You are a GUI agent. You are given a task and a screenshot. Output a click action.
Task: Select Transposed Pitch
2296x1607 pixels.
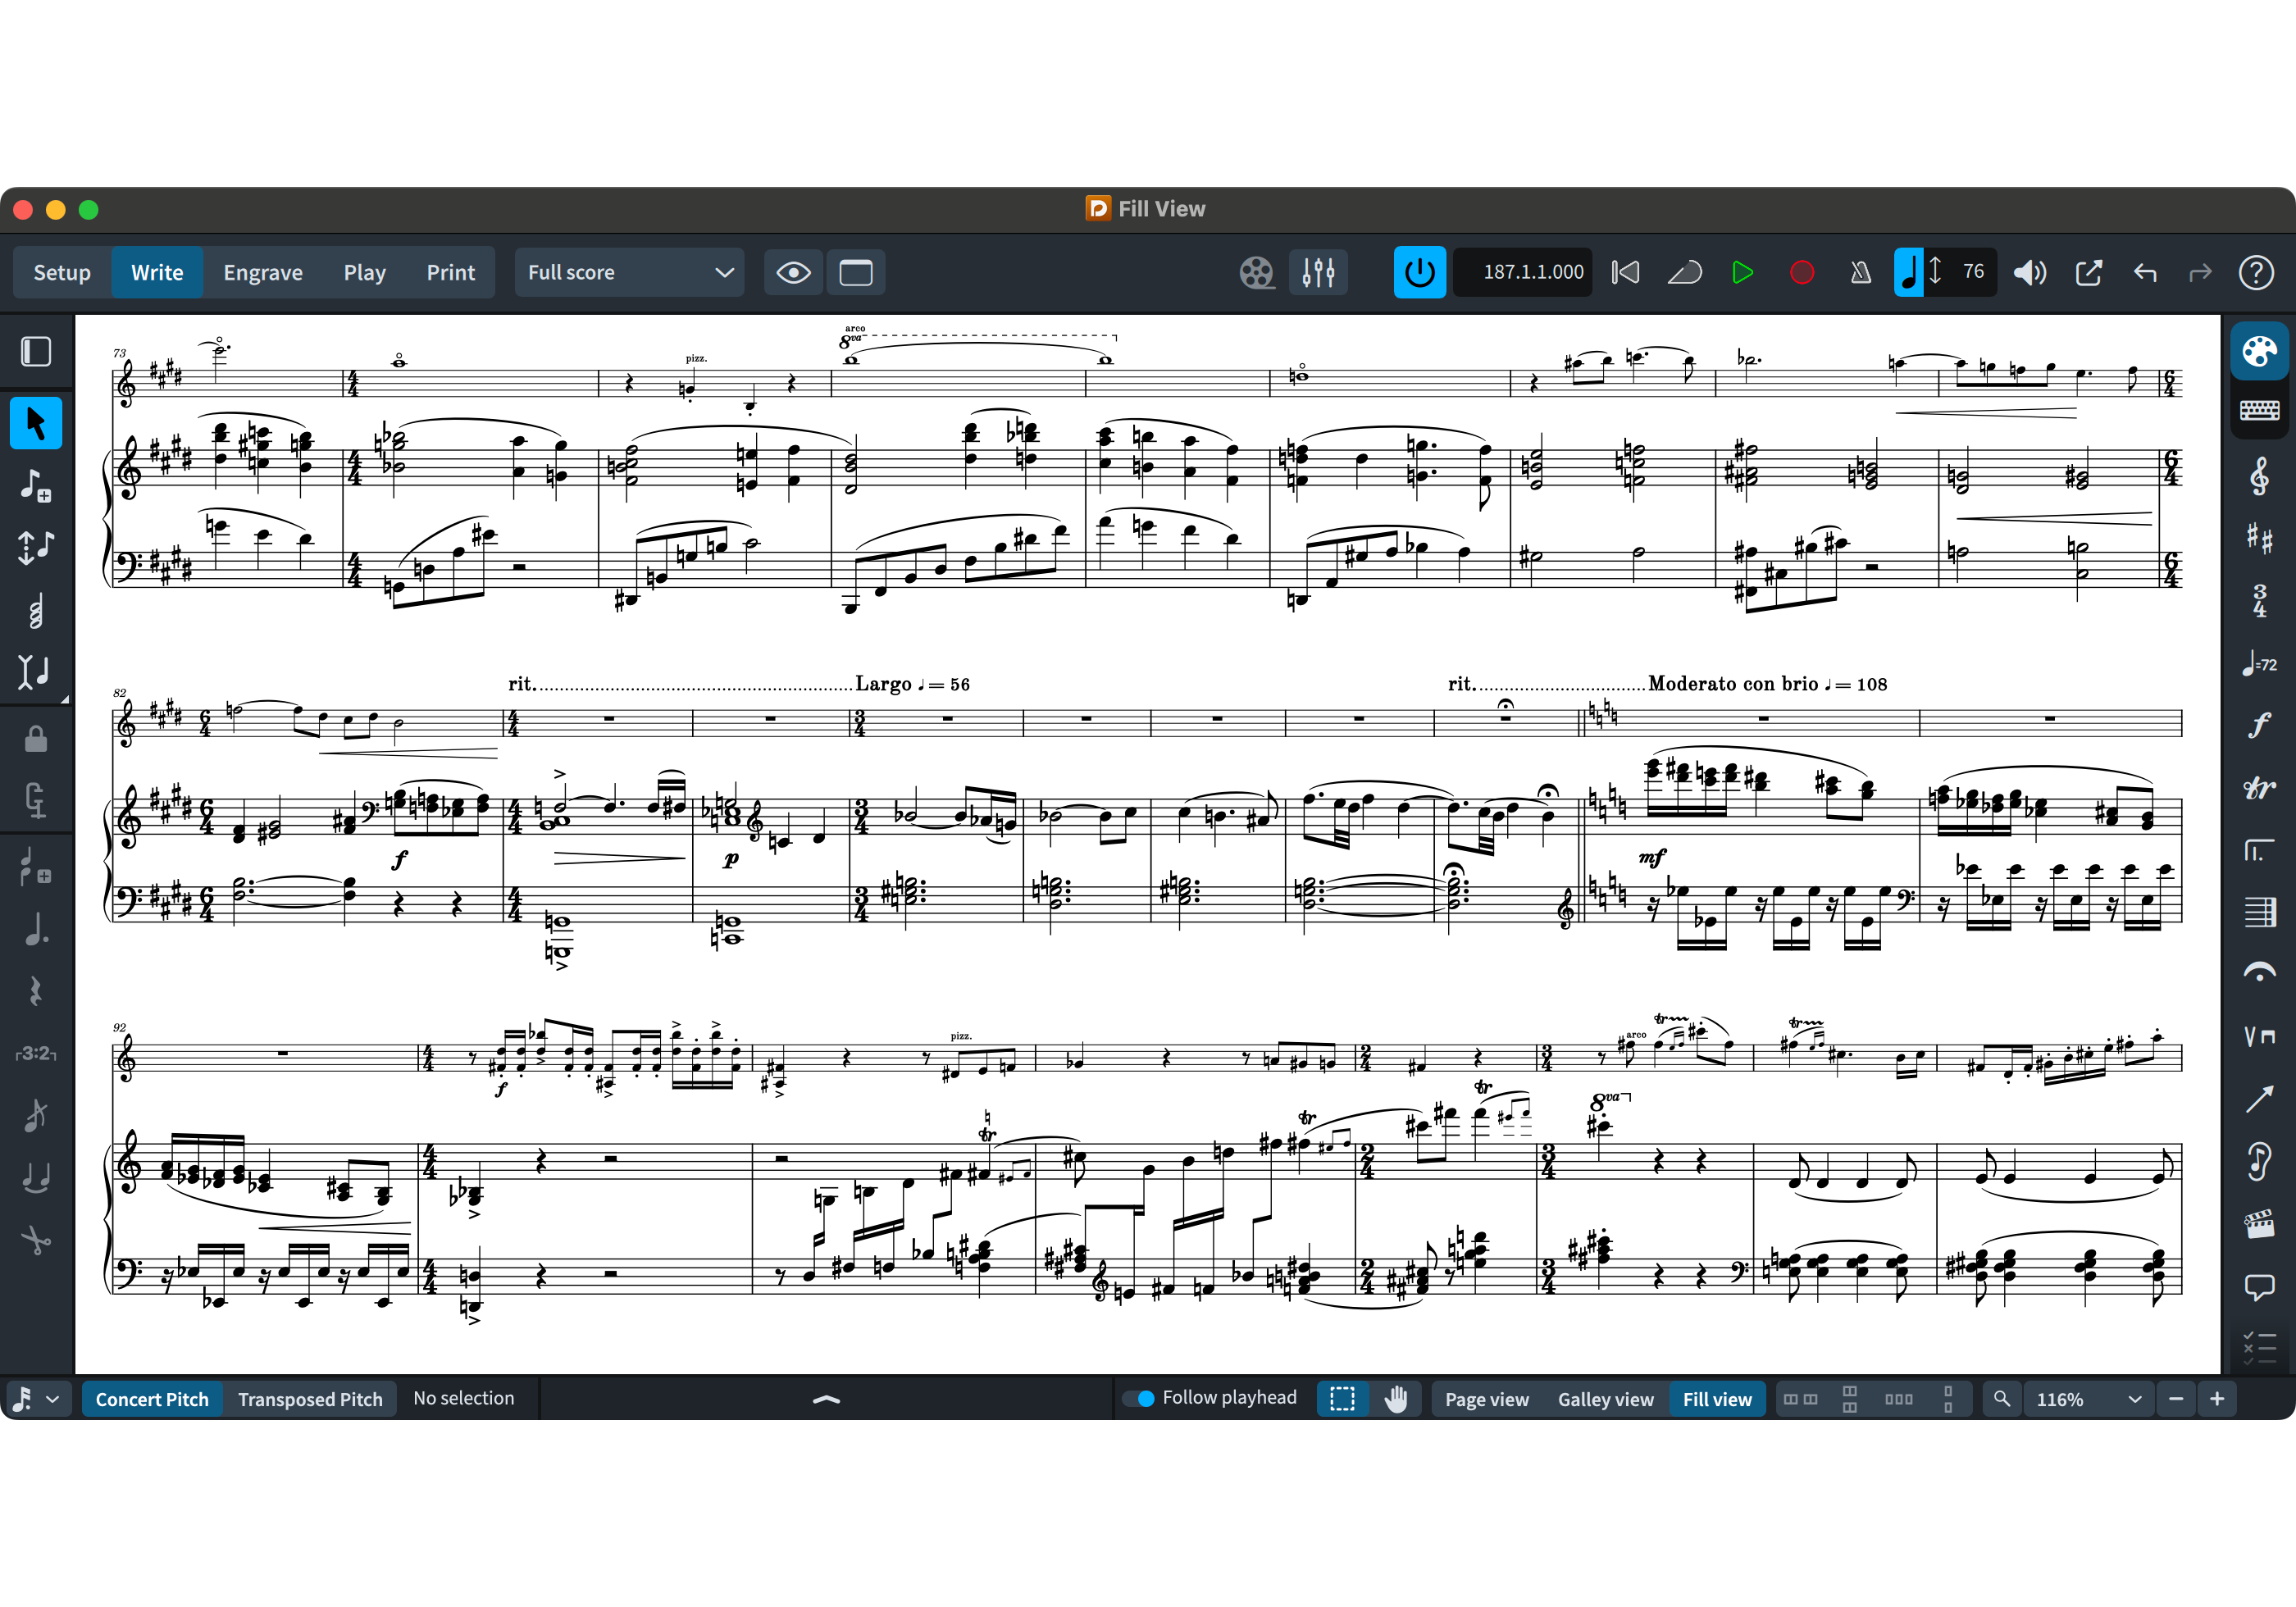[x=310, y=1399]
